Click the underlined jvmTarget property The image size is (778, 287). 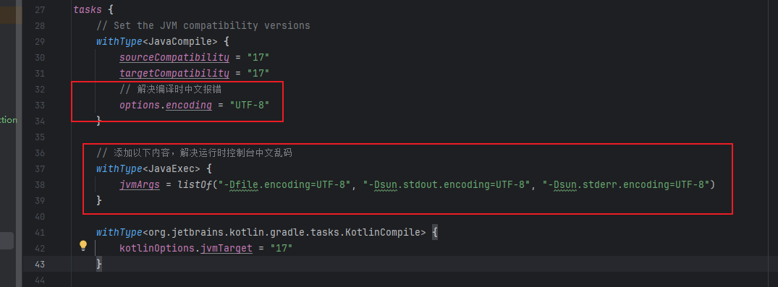pyautogui.click(x=227, y=248)
